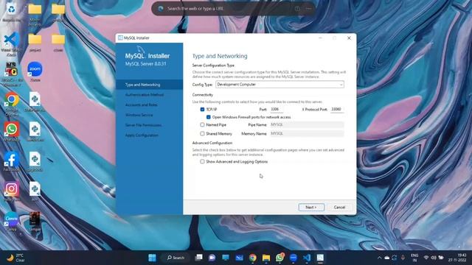
Task: Open Visual Studio Code from the taskbar
Action: (x=307, y=258)
